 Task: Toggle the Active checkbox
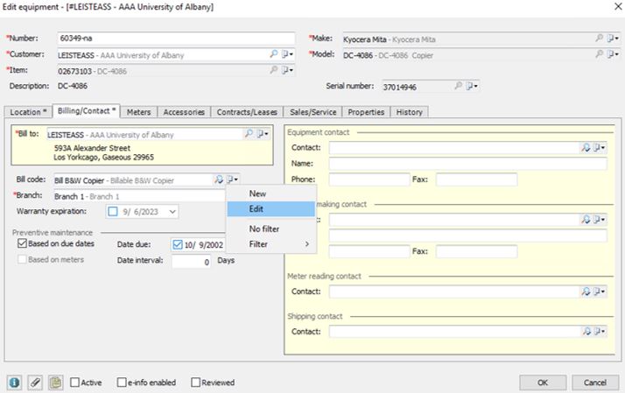(x=74, y=382)
